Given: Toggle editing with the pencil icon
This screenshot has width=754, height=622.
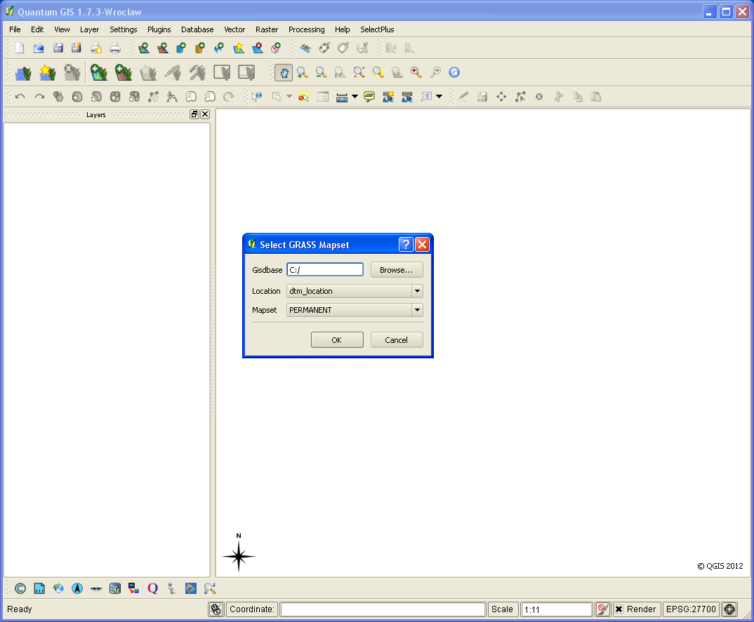Looking at the screenshot, I should 463,96.
